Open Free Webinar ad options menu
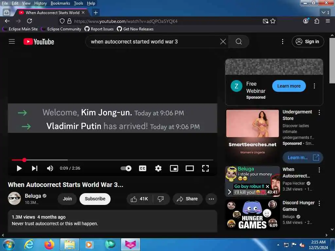This screenshot has width=335, height=251. point(314,86)
